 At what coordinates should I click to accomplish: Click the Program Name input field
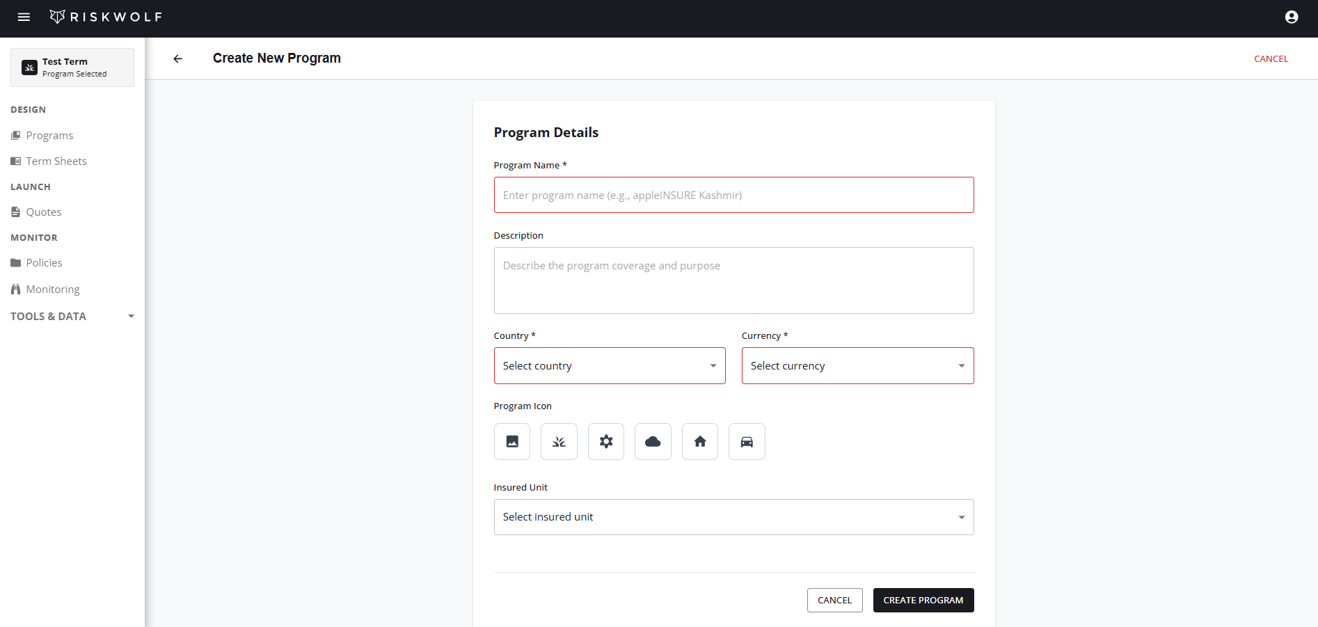[x=733, y=195]
